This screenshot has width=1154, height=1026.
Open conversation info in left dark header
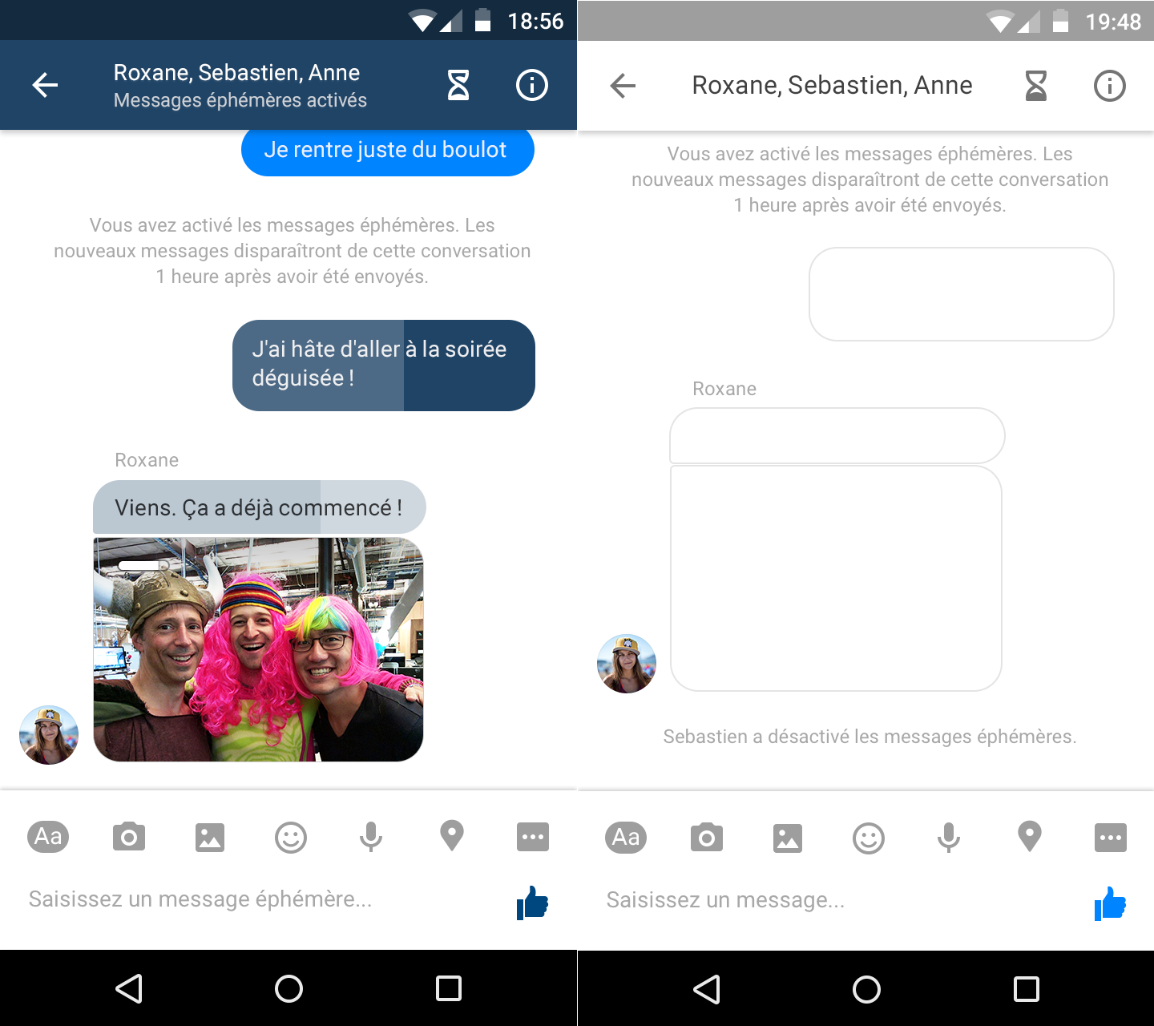(532, 85)
